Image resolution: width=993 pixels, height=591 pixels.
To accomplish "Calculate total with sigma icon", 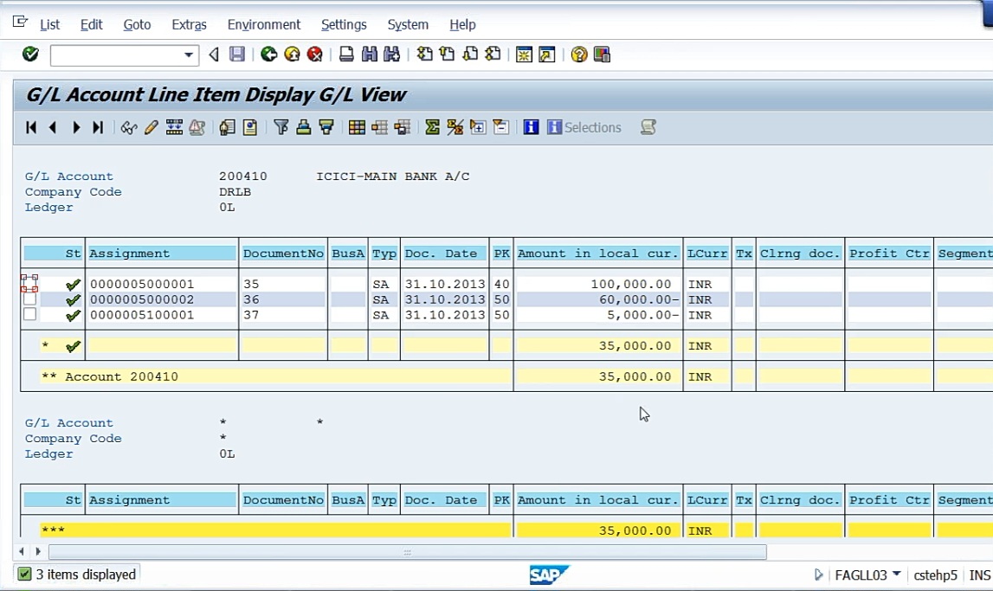I will coord(432,127).
